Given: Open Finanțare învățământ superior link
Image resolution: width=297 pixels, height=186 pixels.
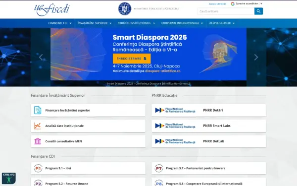Looking at the screenshot, I should click(88, 110).
